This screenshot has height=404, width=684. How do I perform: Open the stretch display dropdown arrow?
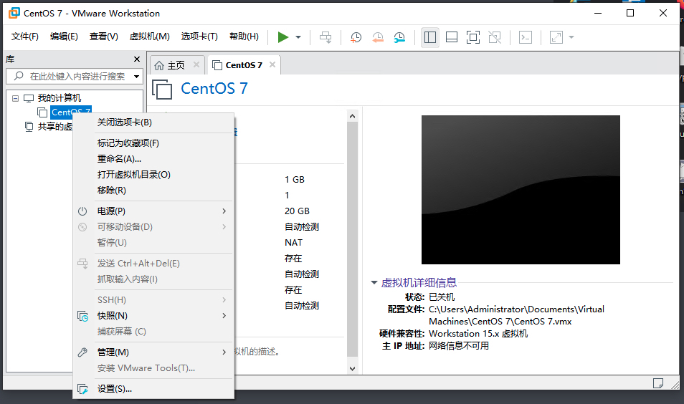click(571, 37)
